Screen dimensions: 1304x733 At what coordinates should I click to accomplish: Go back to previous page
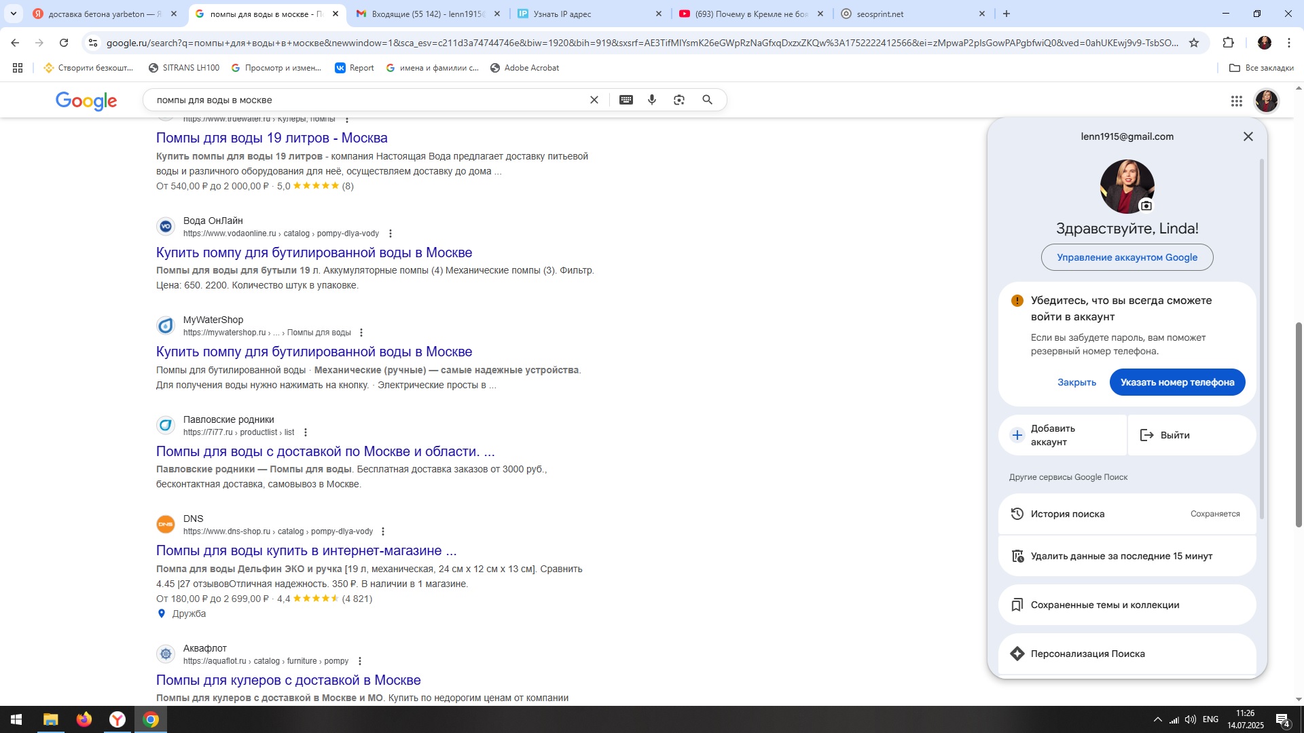click(x=15, y=43)
